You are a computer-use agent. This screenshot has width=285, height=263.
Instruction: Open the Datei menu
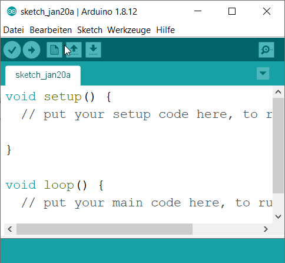pos(14,30)
